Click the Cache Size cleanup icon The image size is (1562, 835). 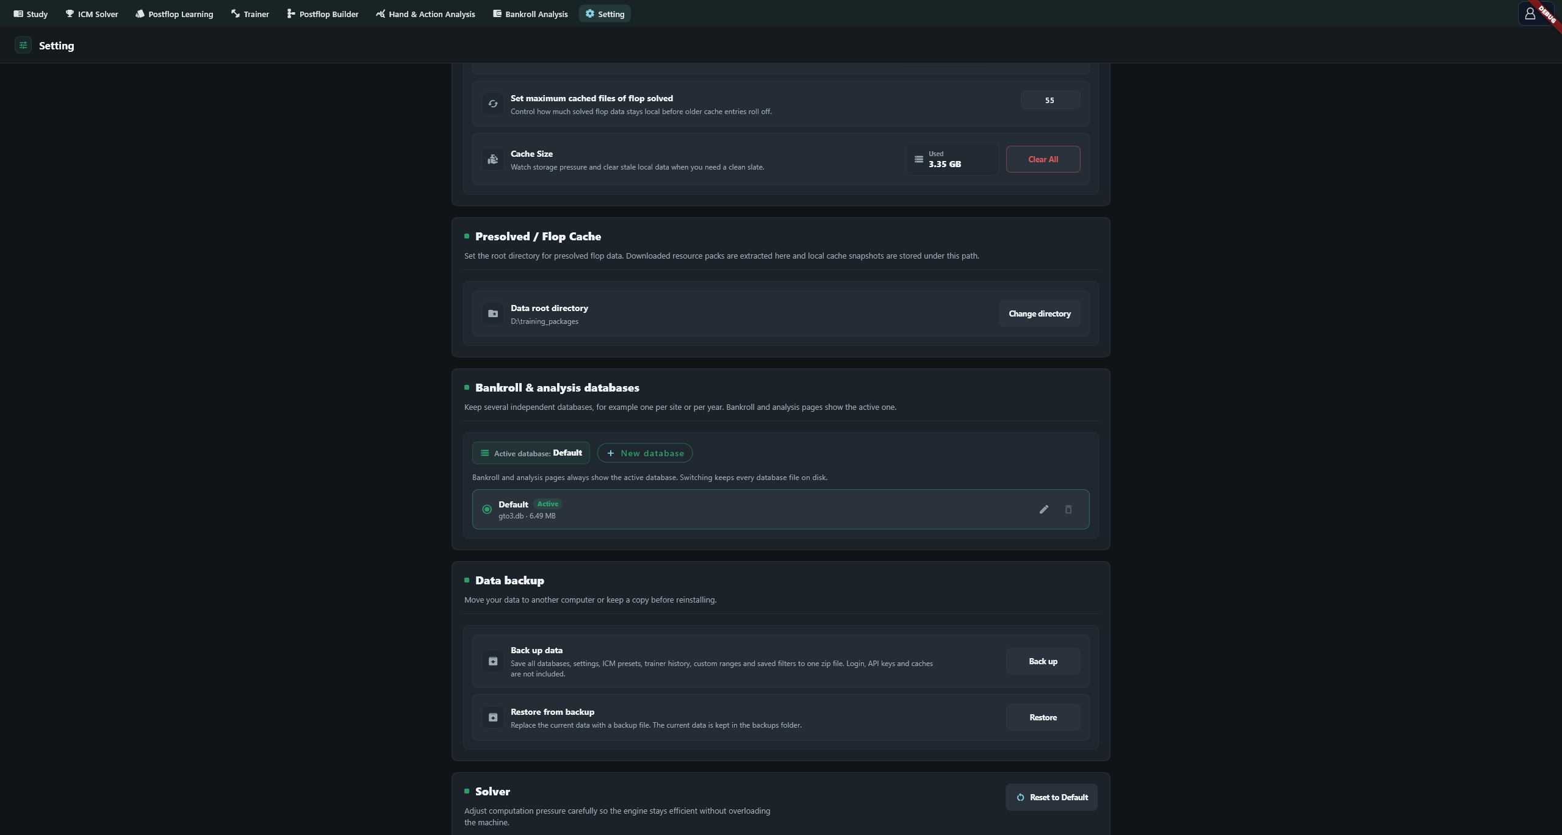point(493,159)
